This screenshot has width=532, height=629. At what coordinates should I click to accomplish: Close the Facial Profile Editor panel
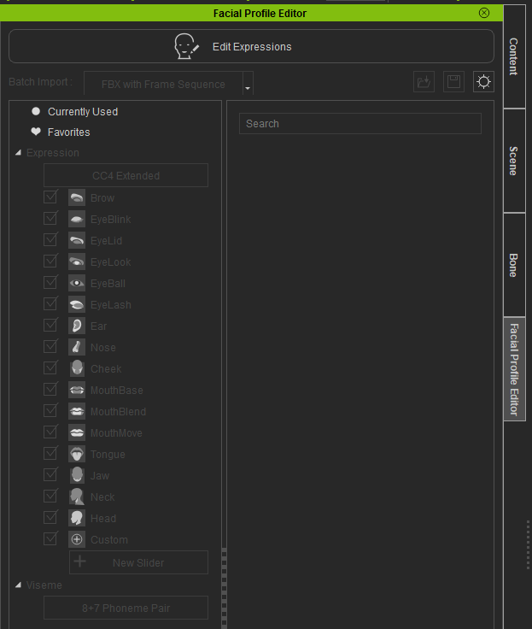tap(484, 13)
